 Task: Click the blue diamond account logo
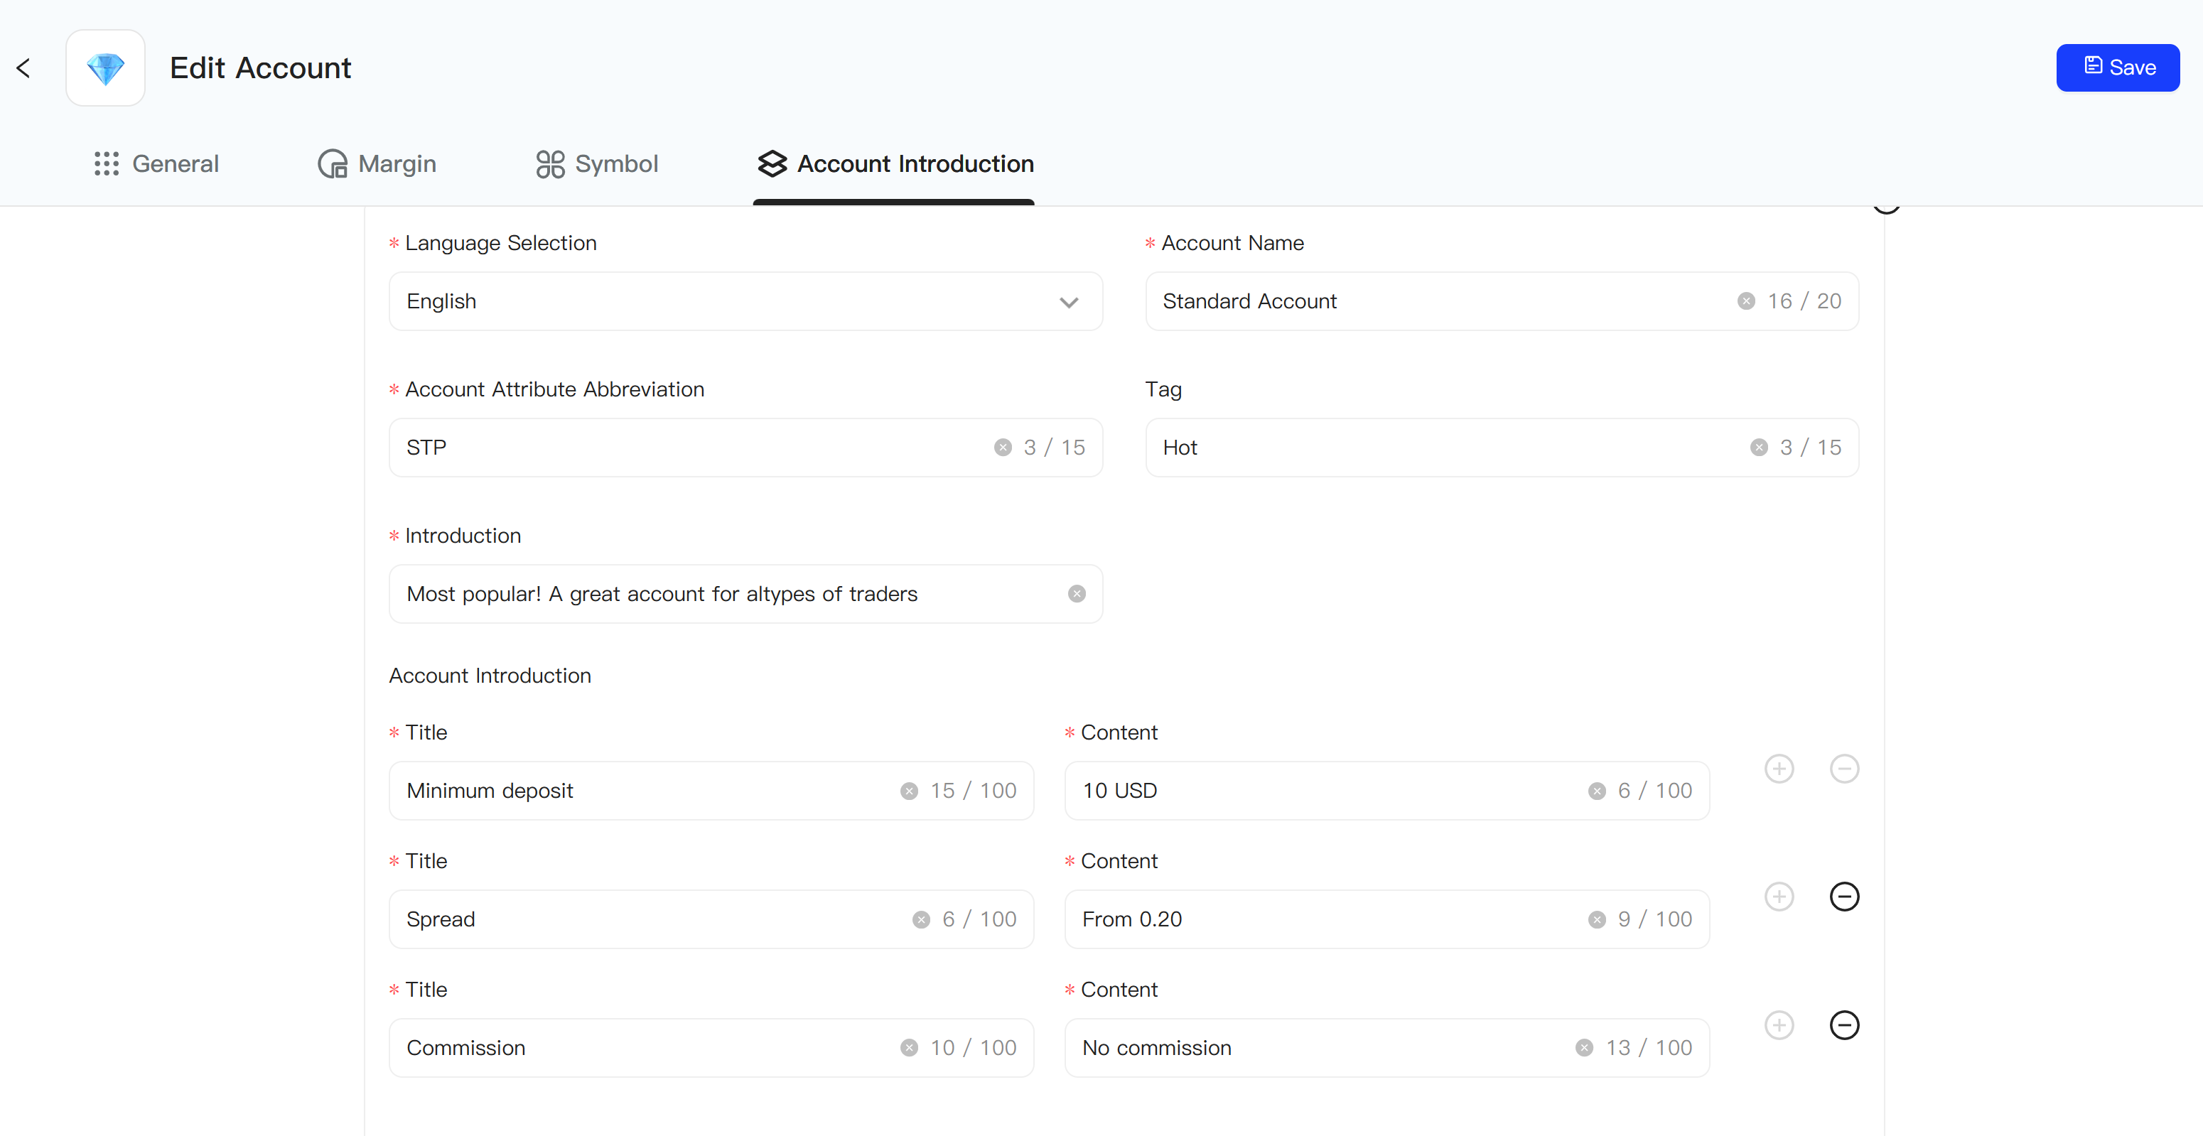tap(105, 68)
